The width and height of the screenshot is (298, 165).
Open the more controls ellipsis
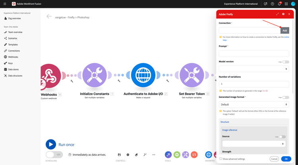tap(153, 155)
